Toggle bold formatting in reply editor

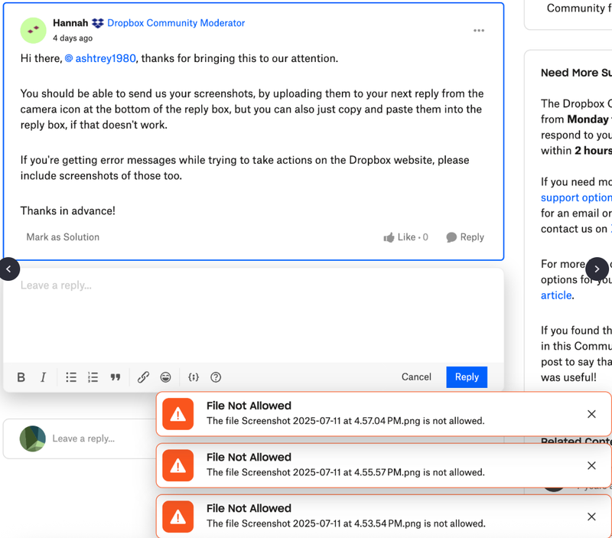[21, 377]
